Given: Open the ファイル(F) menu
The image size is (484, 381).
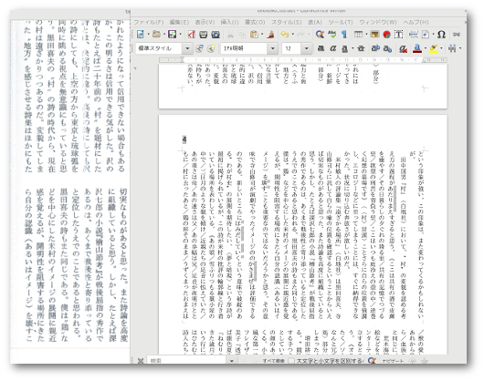Looking at the screenshot, I should [x=149, y=22].
